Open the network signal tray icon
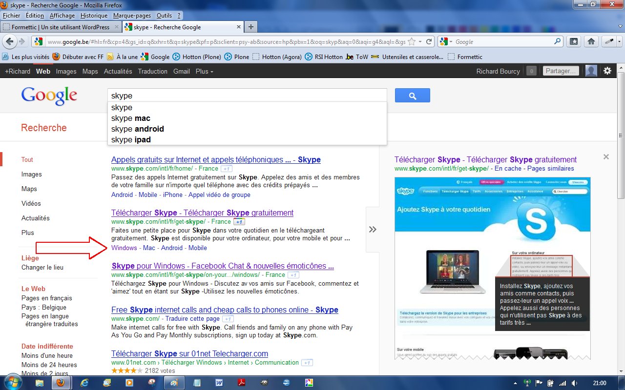The width and height of the screenshot is (625, 390). click(562, 383)
